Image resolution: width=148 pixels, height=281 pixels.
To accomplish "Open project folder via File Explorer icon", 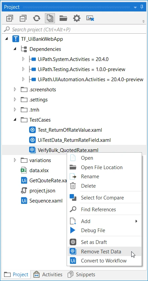I will [63, 18].
